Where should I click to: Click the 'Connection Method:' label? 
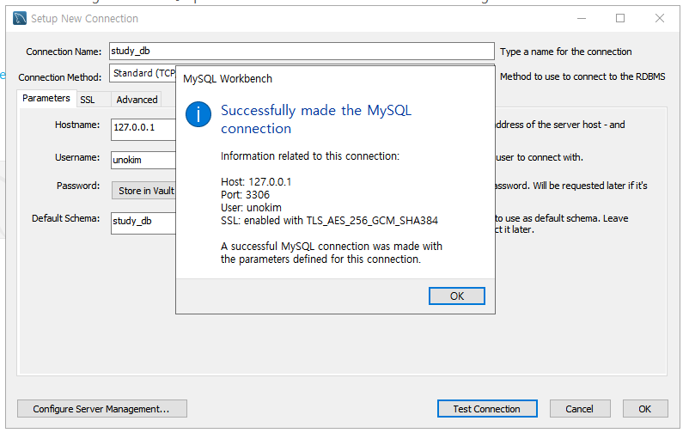click(x=60, y=77)
